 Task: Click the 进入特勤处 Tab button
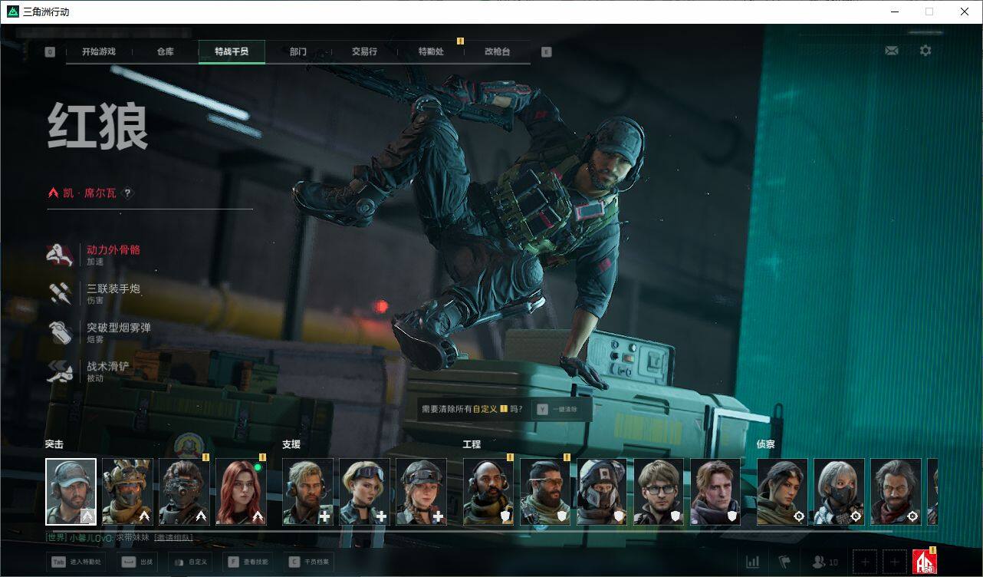click(x=76, y=562)
